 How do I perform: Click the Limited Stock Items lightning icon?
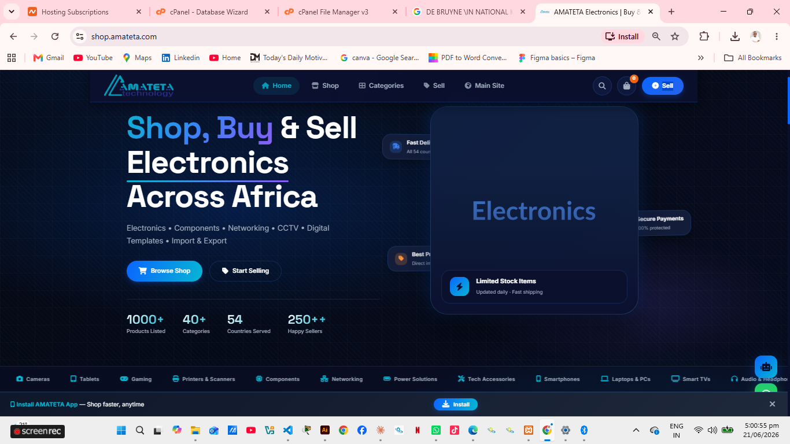pos(460,286)
